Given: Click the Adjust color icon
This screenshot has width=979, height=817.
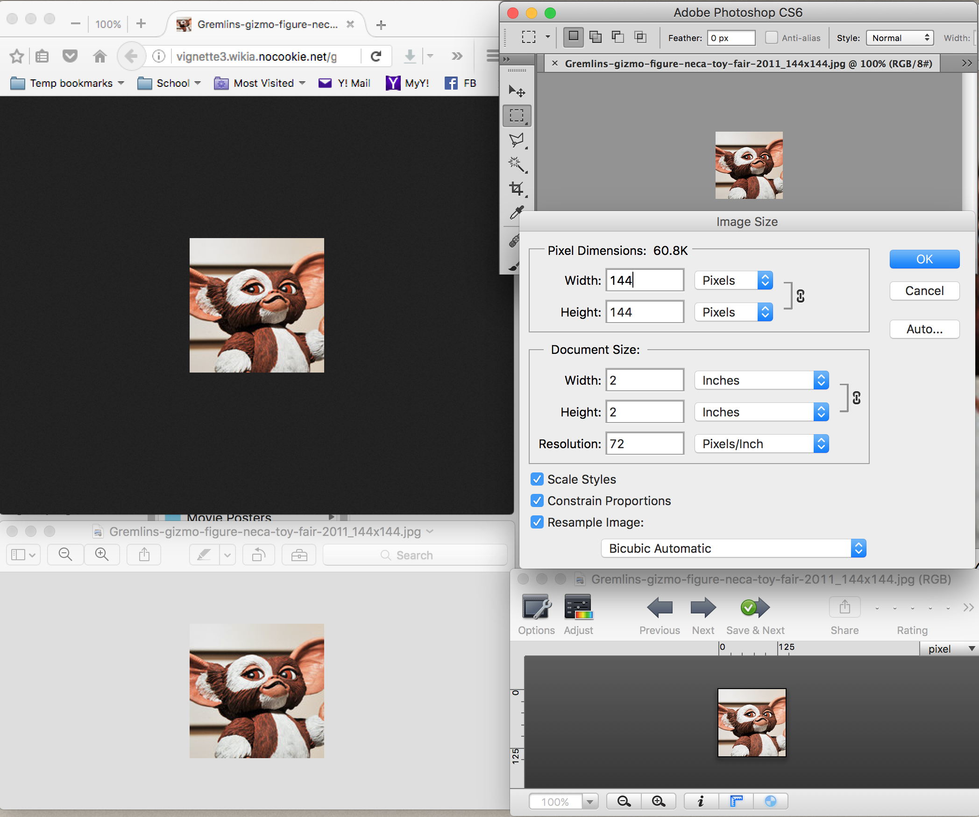Looking at the screenshot, I should (578, 607).
